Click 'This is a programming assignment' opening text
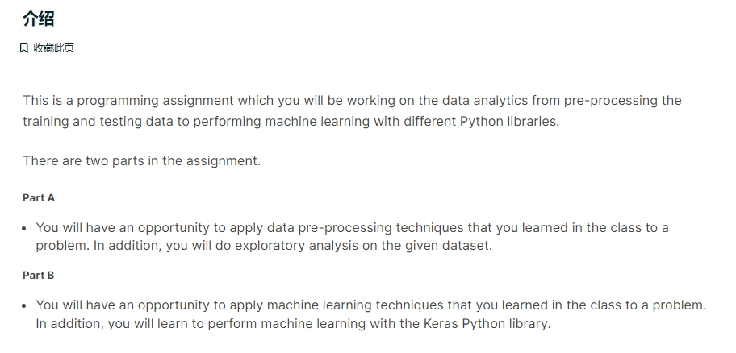The image size is (736, 353). pos(128,101)
